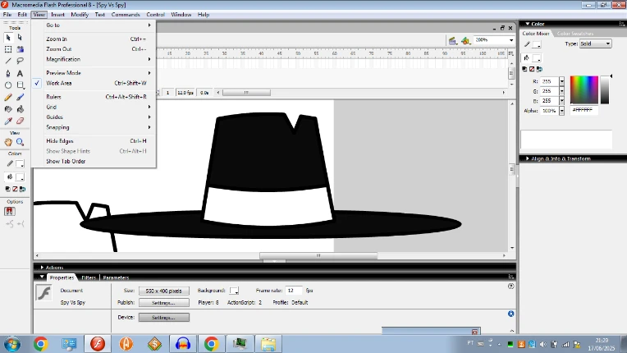This screenshot has width=627, height=353.
Task: Click Swap Colors button in Tools
Action: coord(23,189)
